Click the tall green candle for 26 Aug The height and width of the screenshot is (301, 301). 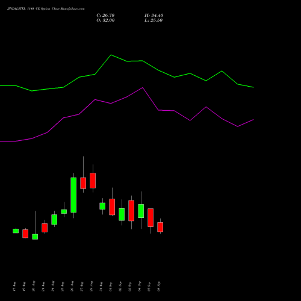click(x=73, y=195)
